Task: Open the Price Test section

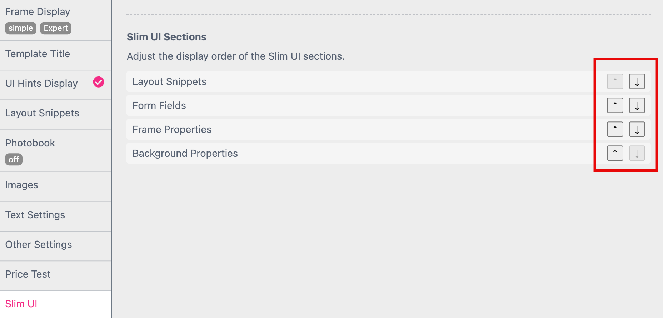Action: [28, 274]
